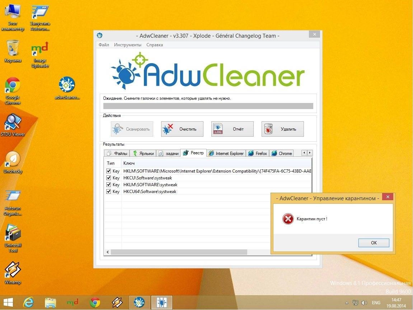
Task: Select the Реестр tab
Action: (193, 153)
